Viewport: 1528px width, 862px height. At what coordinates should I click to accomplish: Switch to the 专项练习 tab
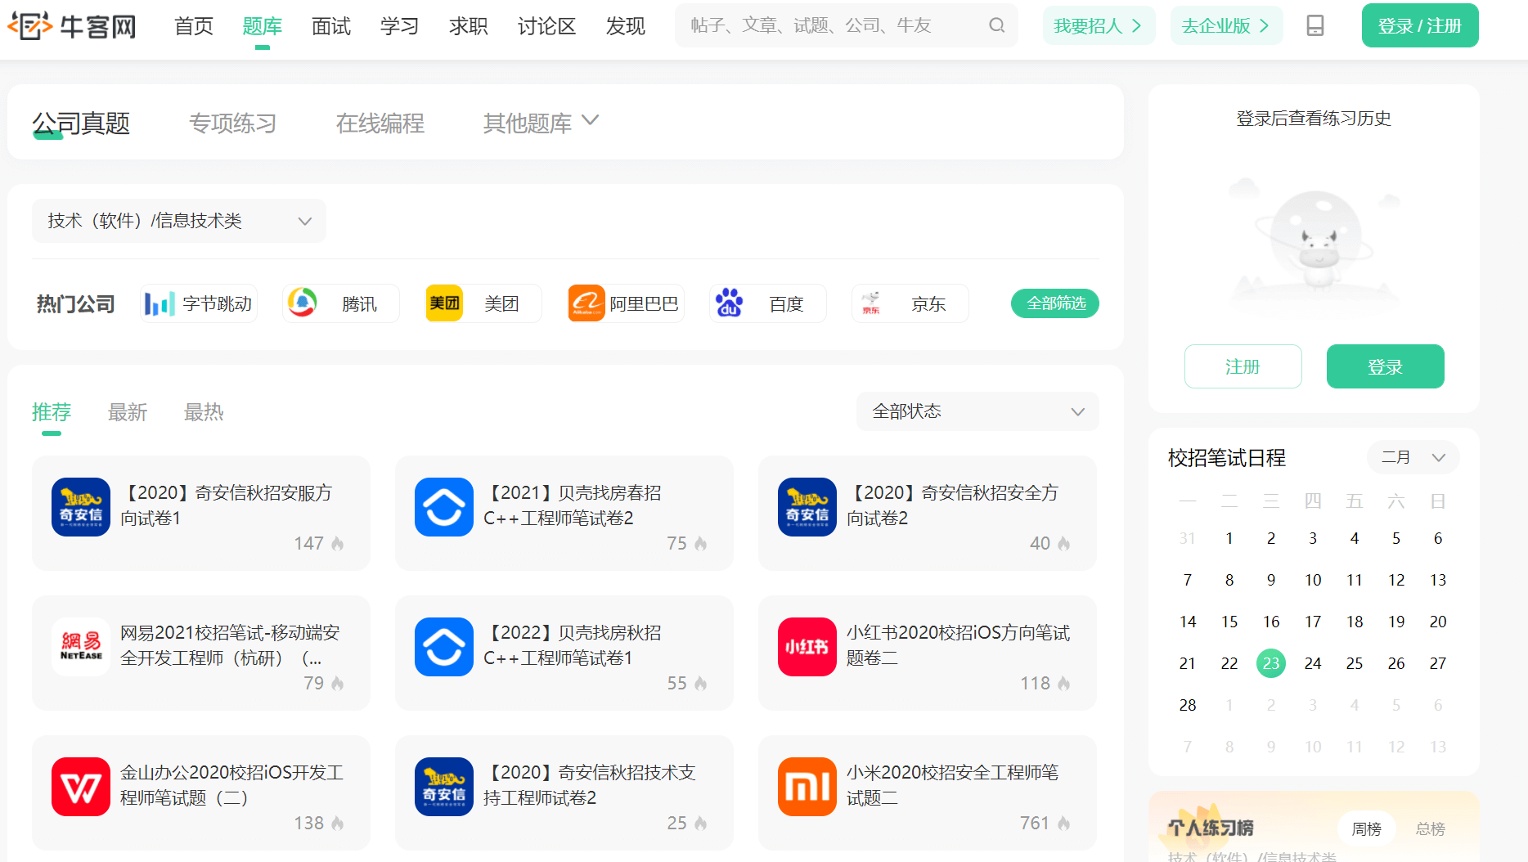tap(233, 123)
